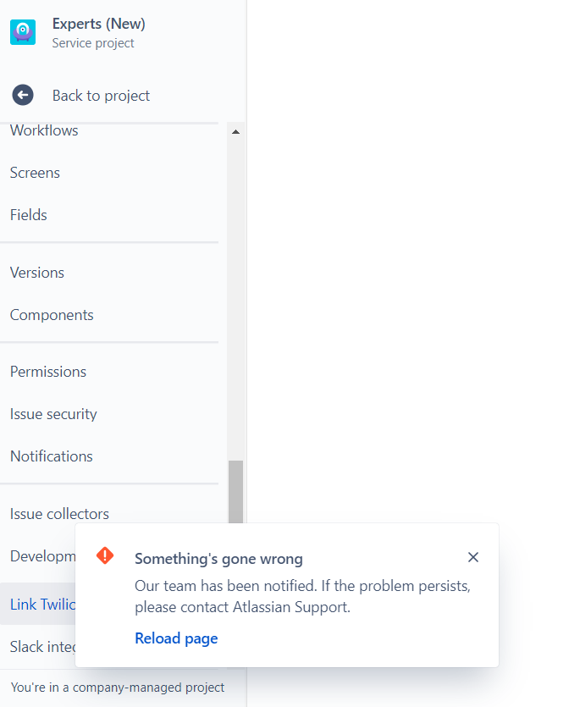580x707 pixels.
Task: Go to Notifications settings
Action: (x=52, y=456)
